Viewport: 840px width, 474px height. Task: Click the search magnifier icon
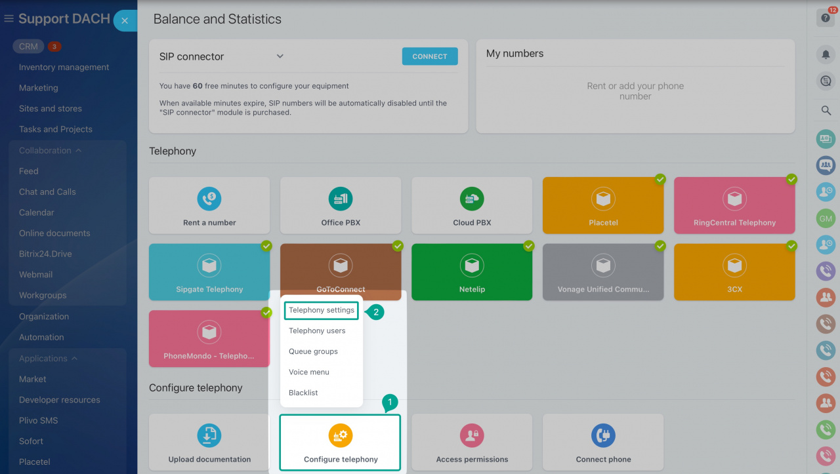point(825,111)
